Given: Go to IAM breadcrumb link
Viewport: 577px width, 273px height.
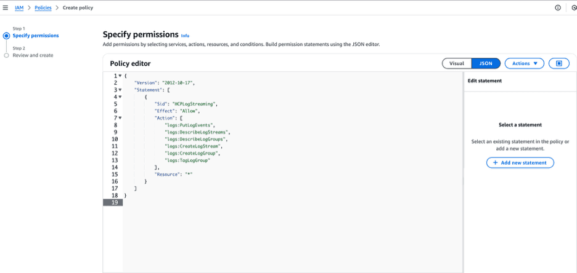Looking at the screenshot, I should point(19,7).
